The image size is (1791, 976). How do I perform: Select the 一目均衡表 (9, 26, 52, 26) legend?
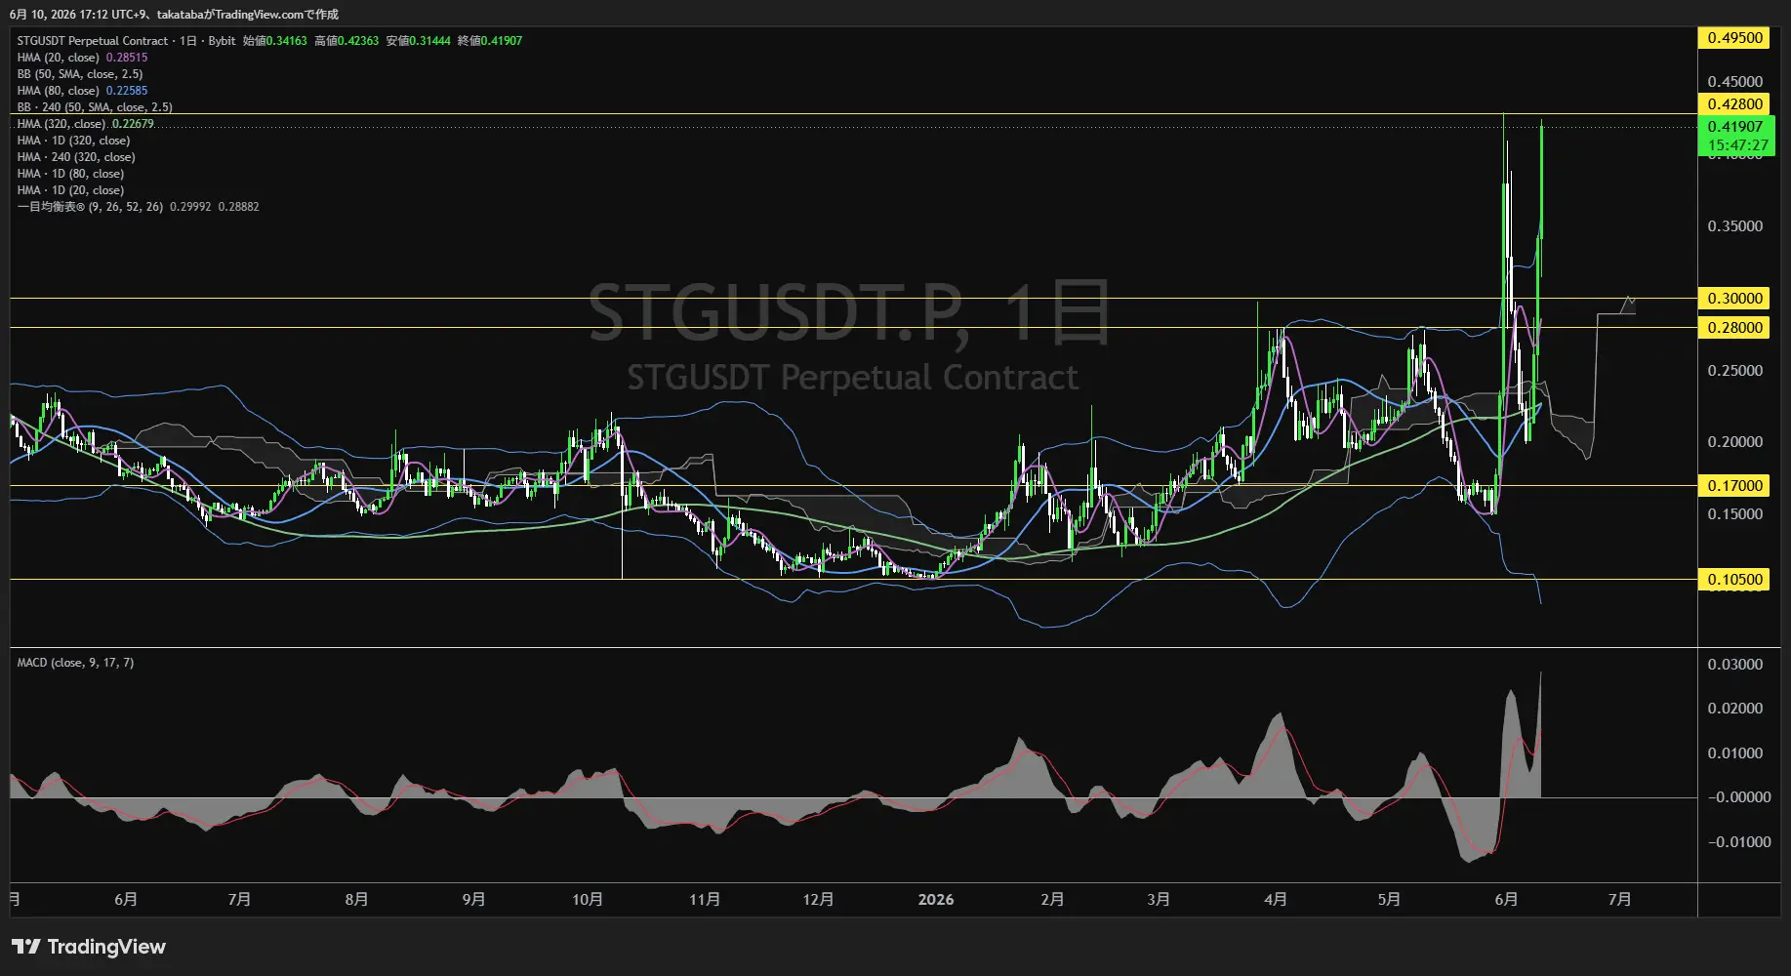[x=138, y=207]
